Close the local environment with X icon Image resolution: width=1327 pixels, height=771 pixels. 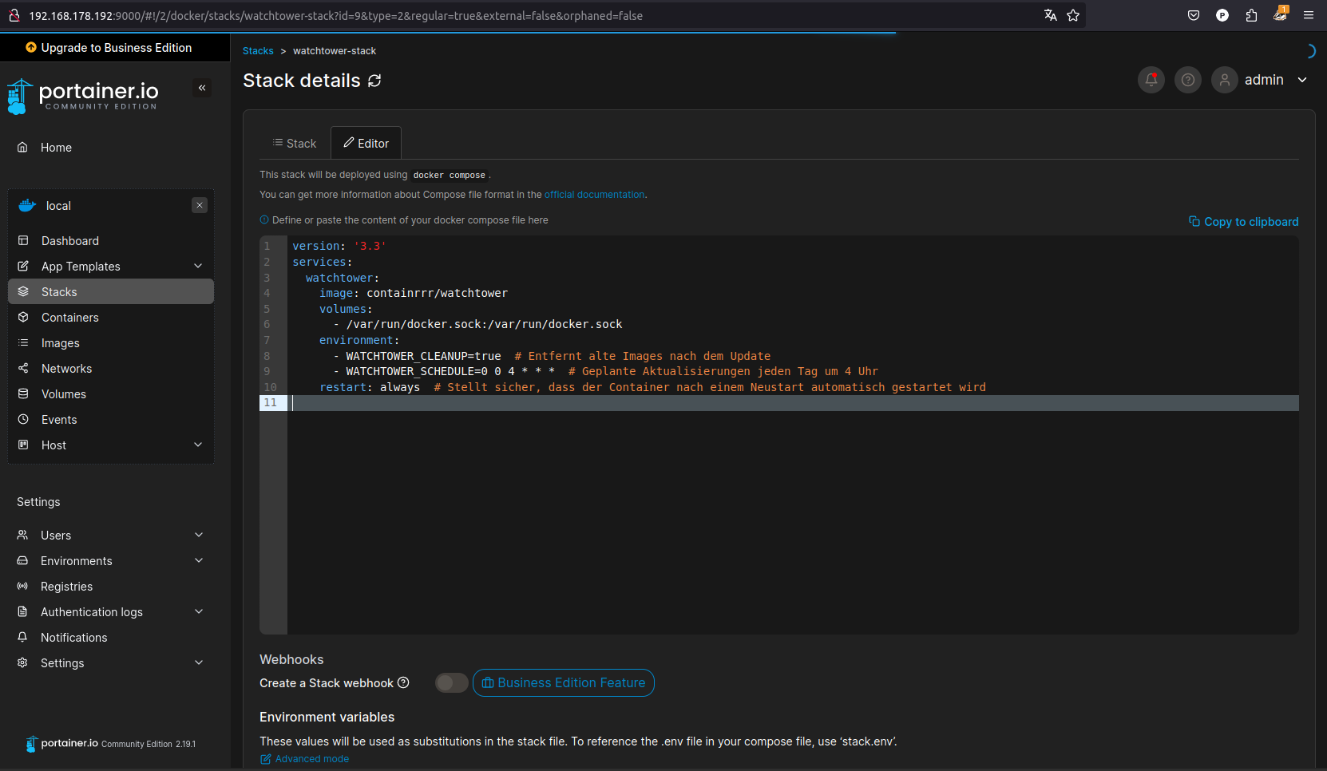pyautogui.click(x=200, y=206)
